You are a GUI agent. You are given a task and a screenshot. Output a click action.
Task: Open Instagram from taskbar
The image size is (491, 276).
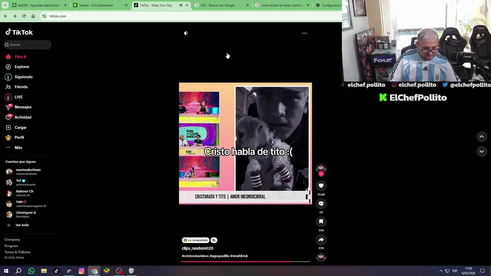click(x=81, y=271)
